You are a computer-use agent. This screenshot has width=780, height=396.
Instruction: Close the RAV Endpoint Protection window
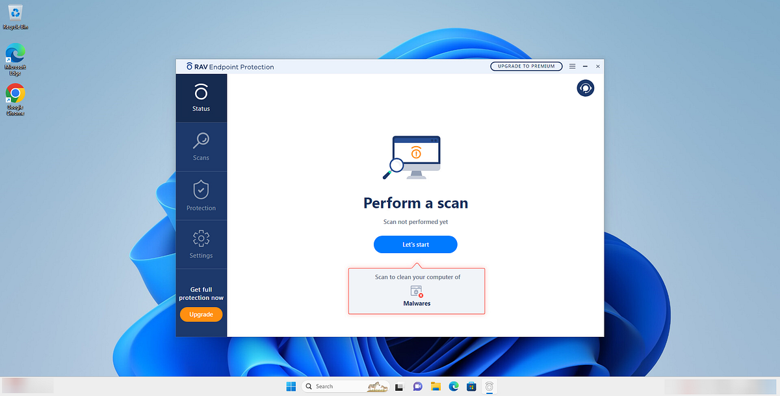point(598,66)
